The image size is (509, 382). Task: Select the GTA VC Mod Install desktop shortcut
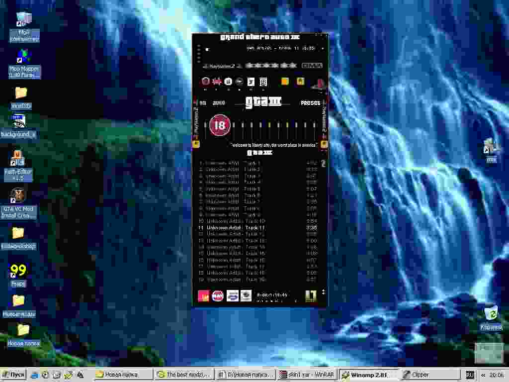[19, 203]
